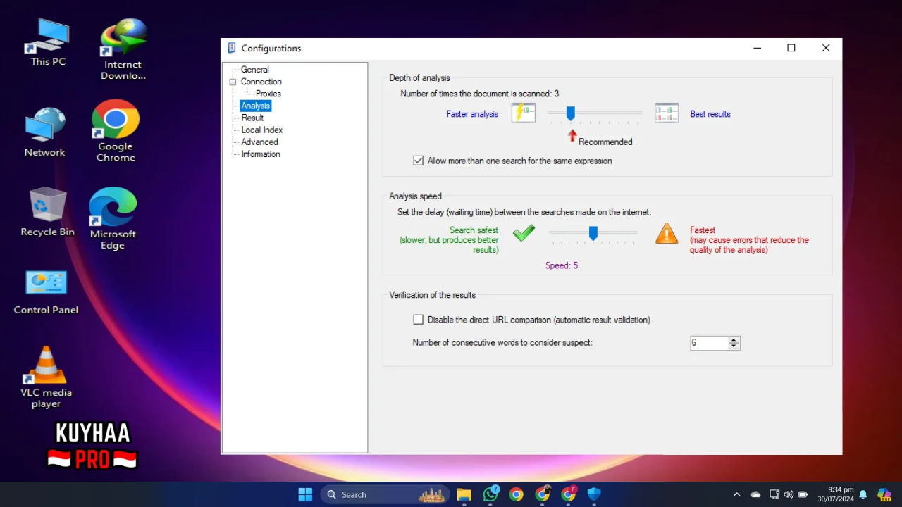
Task: Select the Microsoft Edge desktop icon
Action: [113, 218]
